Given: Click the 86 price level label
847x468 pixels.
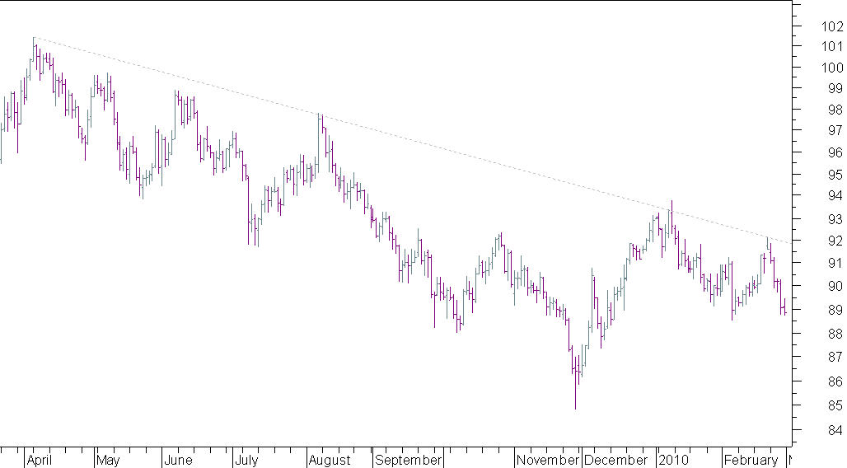Looking at the screenshot, I should click(x=835, y=381).
